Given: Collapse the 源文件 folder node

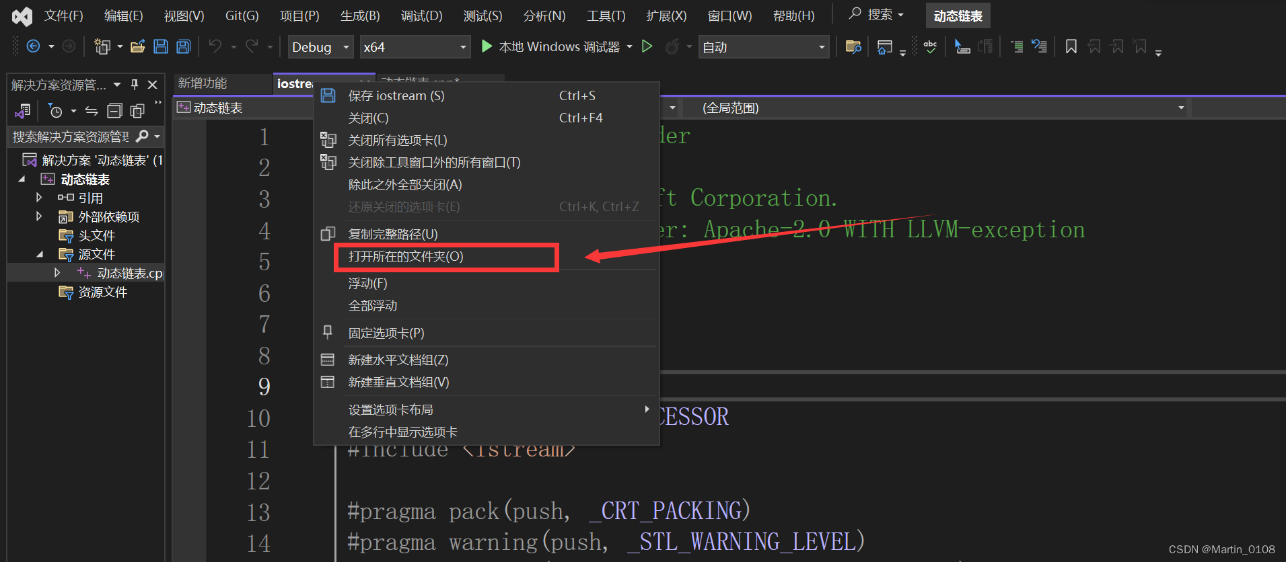Looking at the screenshot, I should coord(39,254).
